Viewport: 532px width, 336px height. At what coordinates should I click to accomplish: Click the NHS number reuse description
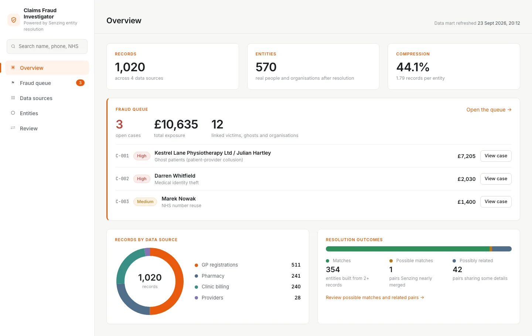[181, 206]
